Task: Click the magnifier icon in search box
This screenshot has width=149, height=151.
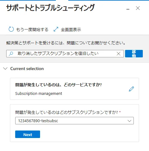Action: (11, 54)
